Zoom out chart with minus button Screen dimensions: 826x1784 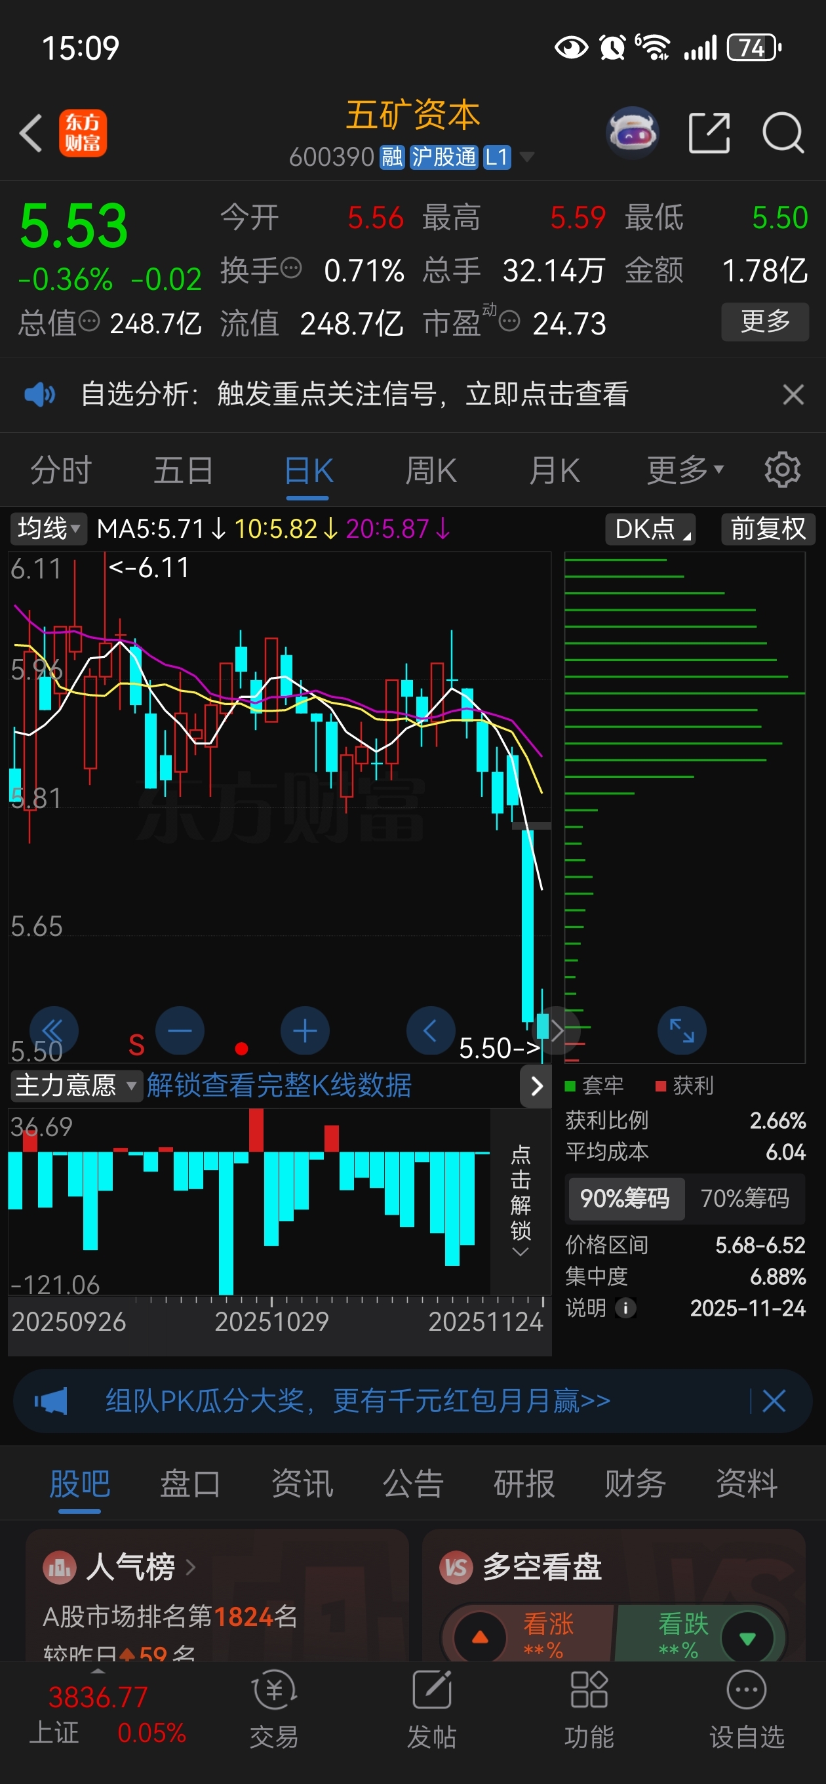click(180, 1030)
